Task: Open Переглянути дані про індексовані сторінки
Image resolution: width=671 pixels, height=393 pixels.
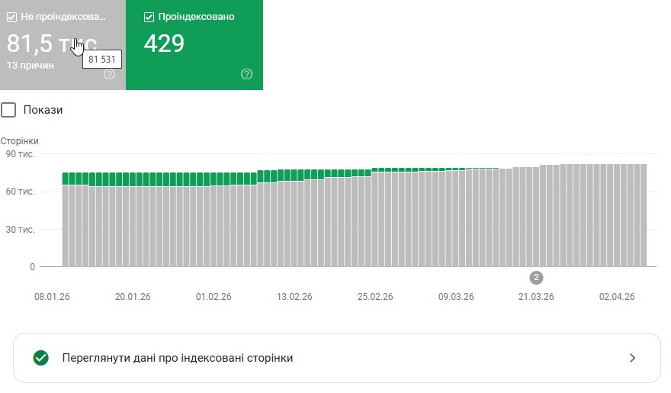Action: pyautogui.click(x=337, y=358)
